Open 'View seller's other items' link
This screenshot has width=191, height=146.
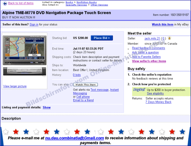pyautogui.click(x=149, y=61)
